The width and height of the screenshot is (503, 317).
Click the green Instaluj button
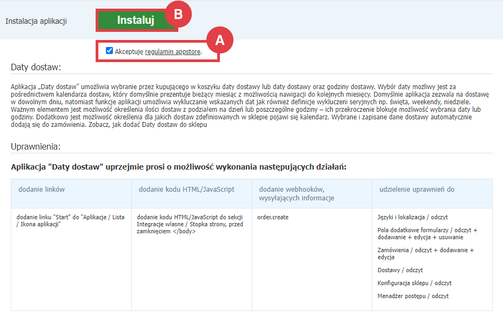pyautogui.click(x=136, y=21)
